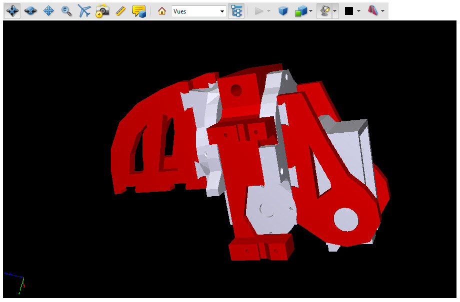This screenshot has width=460, height=302.
Task: Return to default view with home icon
Action: point(161,11)
